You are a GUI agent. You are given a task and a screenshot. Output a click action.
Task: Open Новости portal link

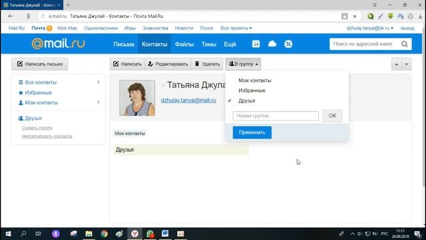pyautogui.click(x=184, y=28)
